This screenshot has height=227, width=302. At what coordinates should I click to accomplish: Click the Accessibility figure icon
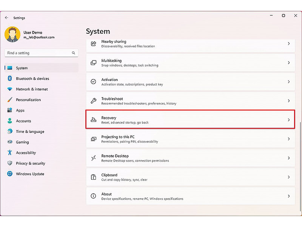10,152
